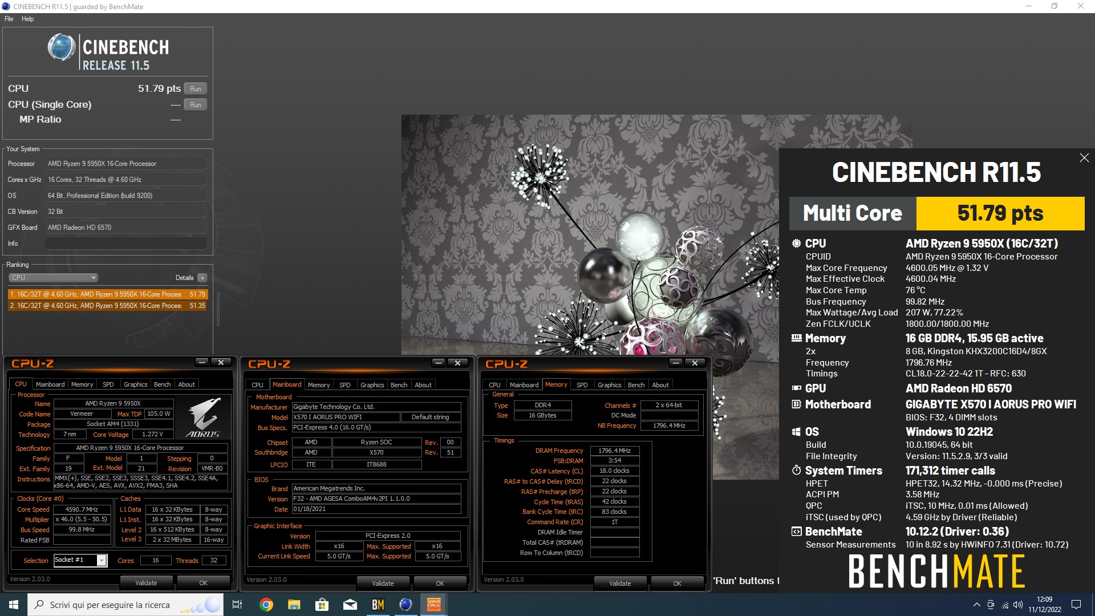Click the BenchMate Memory section icon
Screen dimensions: 1095x616
point(796,338)
